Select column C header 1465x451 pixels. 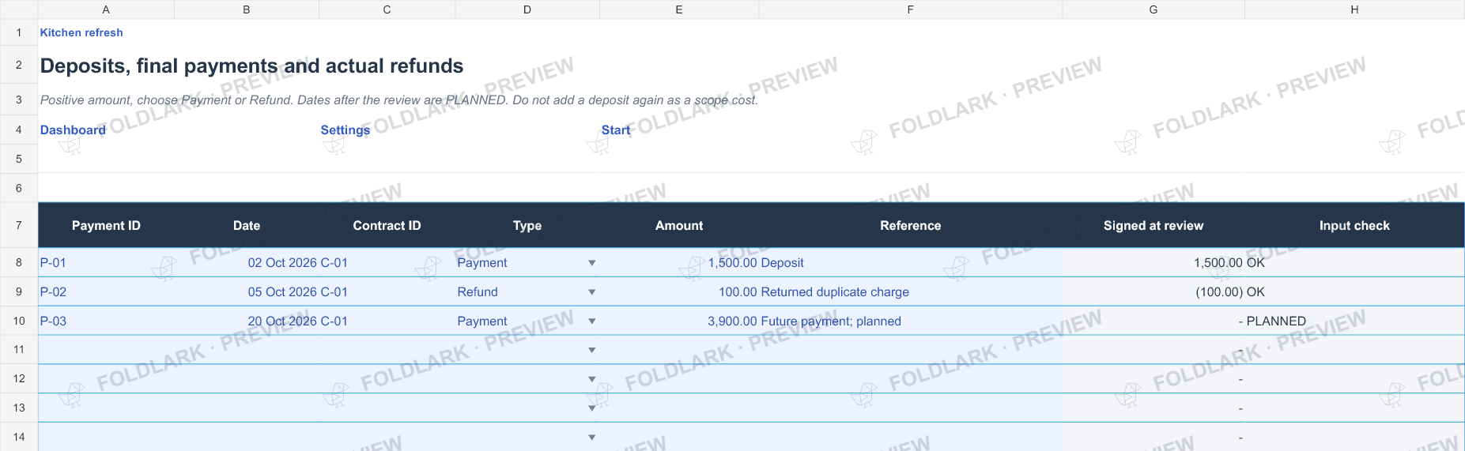click(x=387, y=9)
